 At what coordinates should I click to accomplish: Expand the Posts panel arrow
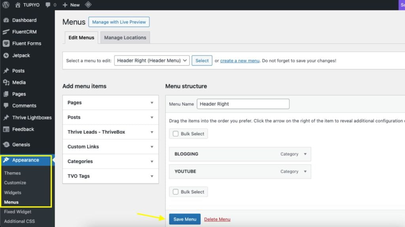click(152, 117)
